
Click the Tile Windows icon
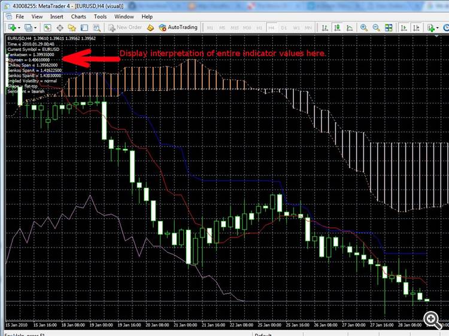[389, 28]
